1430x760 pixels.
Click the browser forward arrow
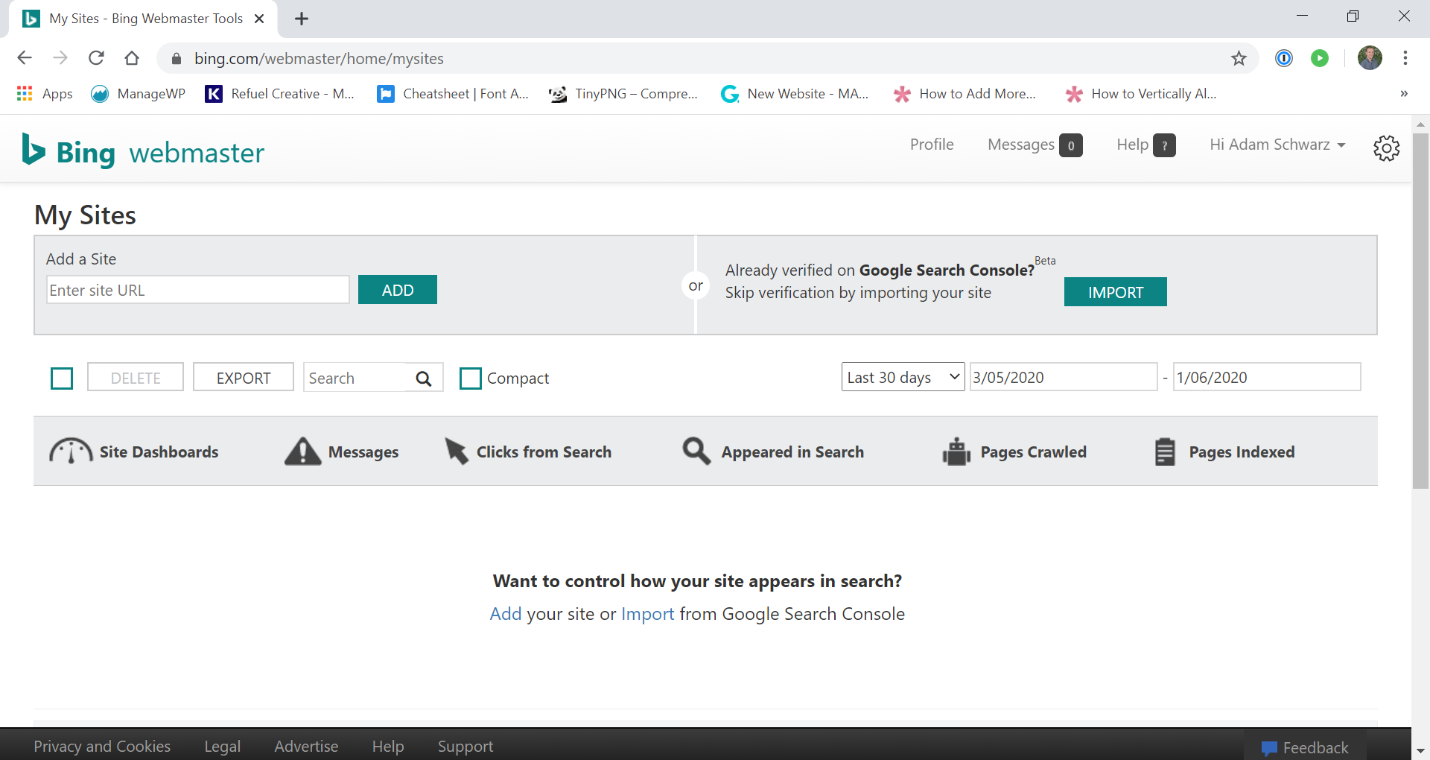60,58
